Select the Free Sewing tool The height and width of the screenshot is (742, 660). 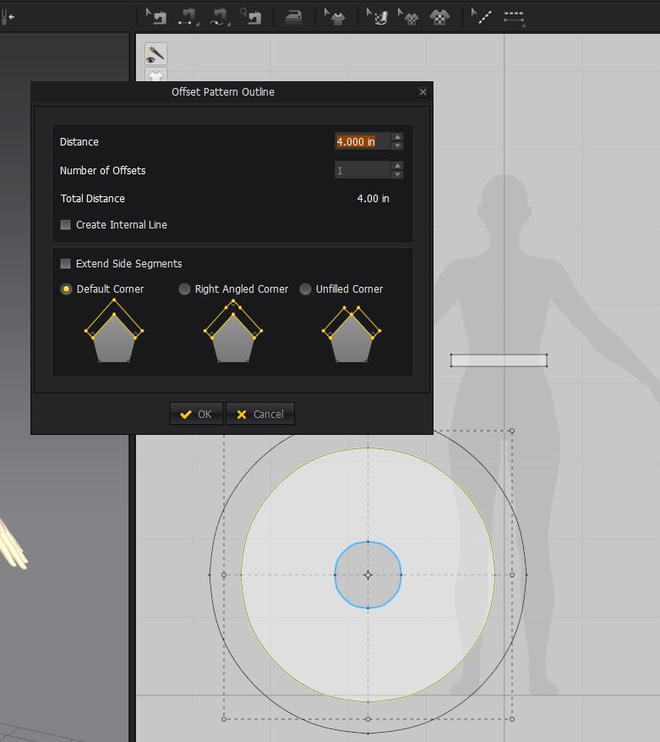(x=220, y=17)
